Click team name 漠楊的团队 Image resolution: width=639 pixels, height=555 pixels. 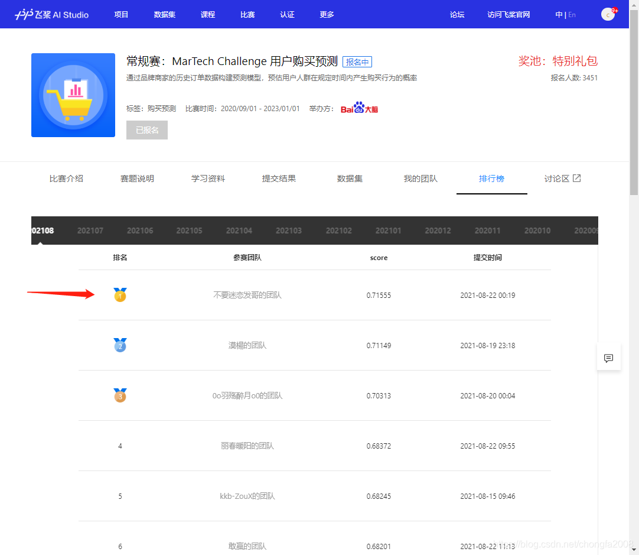247,345
